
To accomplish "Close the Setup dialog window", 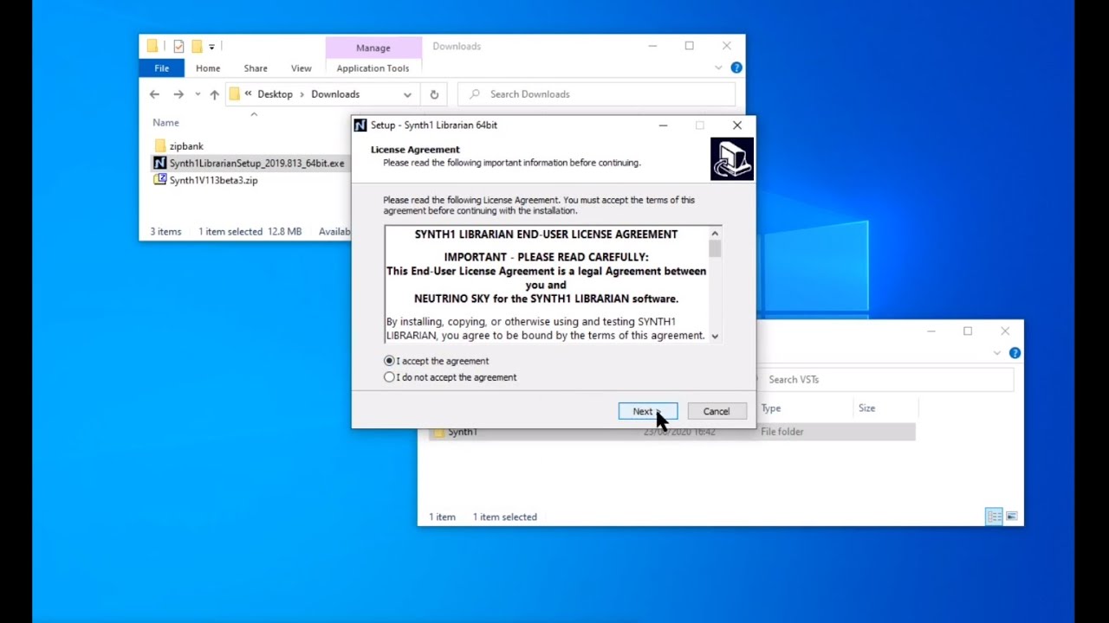I will click(737, 125).
